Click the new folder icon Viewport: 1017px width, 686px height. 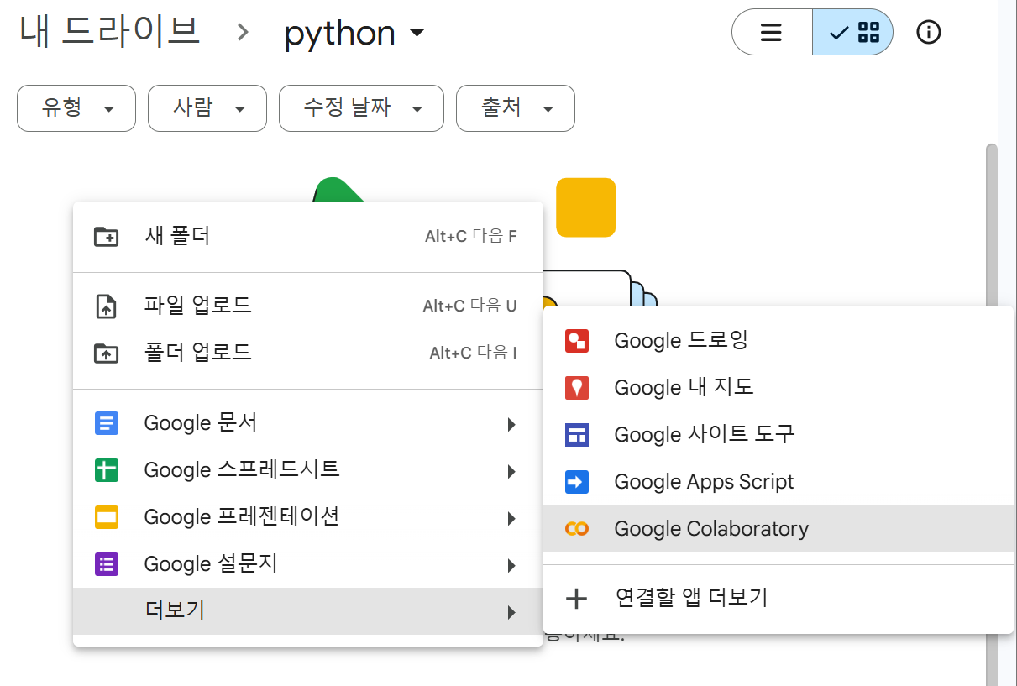click(x=106, y=236)
